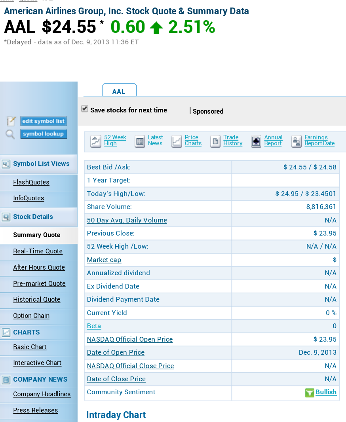
Task: Click the Latest News newspaper icon
Action: [x=140, y=141]
